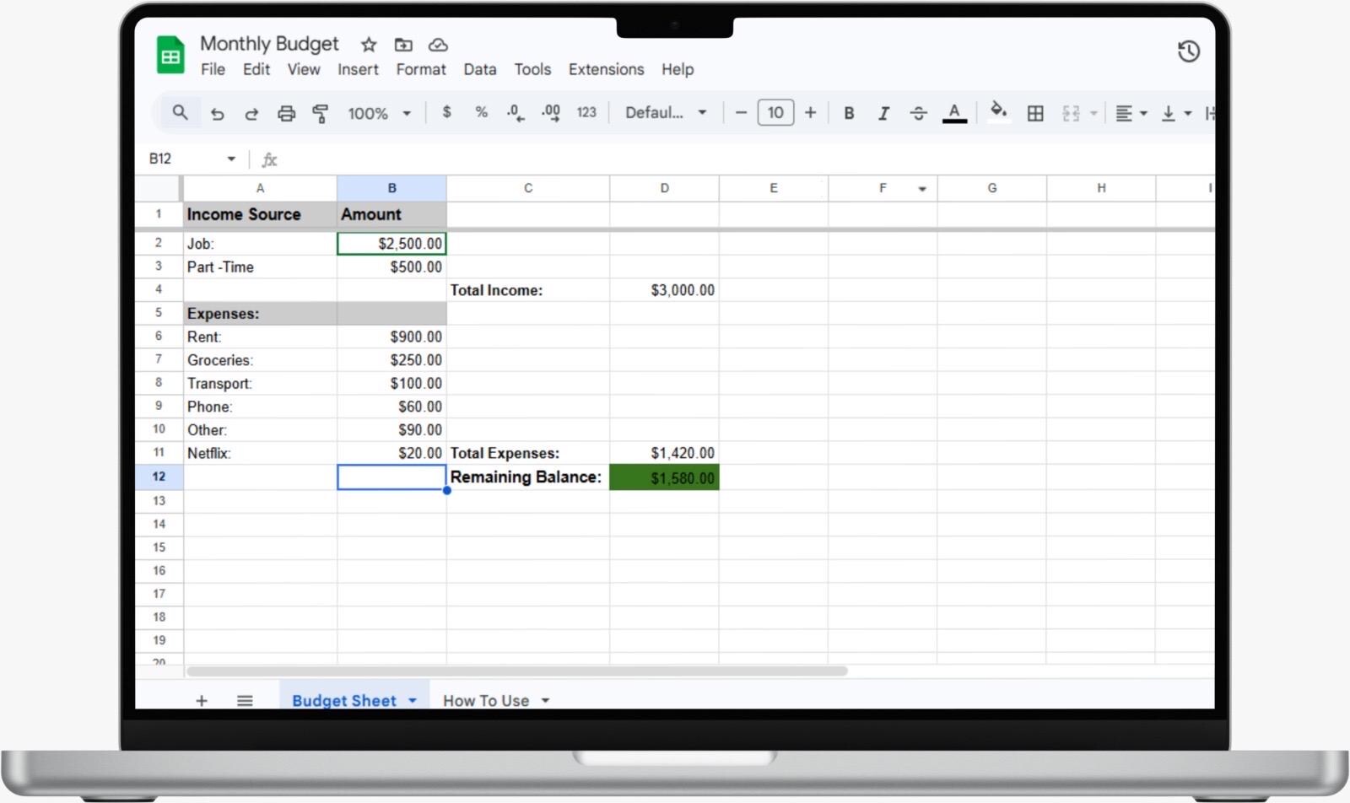Open the File menu
Screen dimensions: 1350x803
(213, 69)
